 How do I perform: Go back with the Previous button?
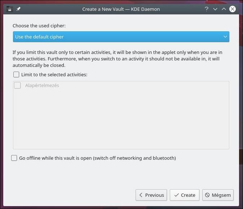(x=151, y=195)
